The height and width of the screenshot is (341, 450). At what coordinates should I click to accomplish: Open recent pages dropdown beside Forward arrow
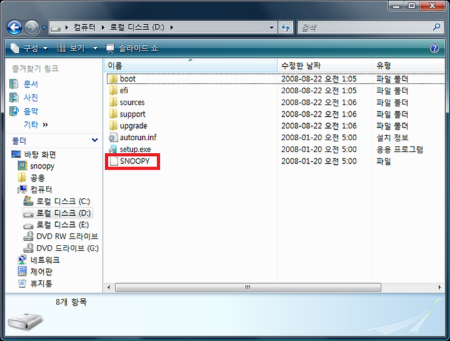(x=44, y=28)
